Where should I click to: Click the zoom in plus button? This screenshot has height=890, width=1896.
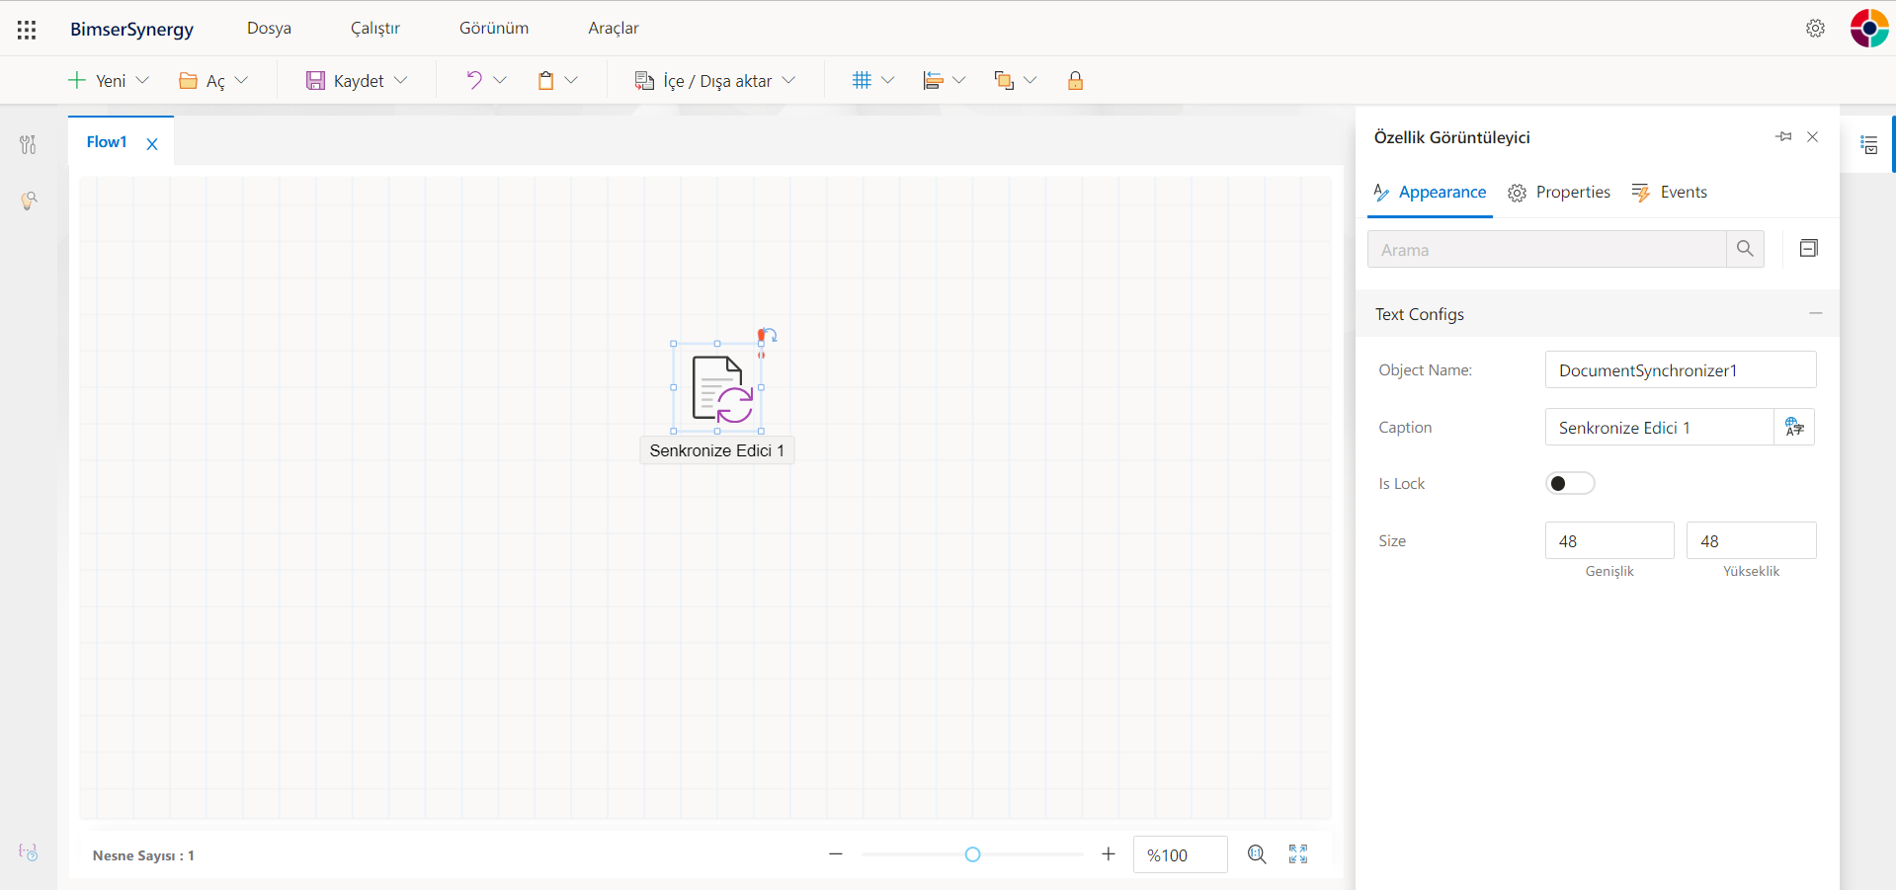1109,854
